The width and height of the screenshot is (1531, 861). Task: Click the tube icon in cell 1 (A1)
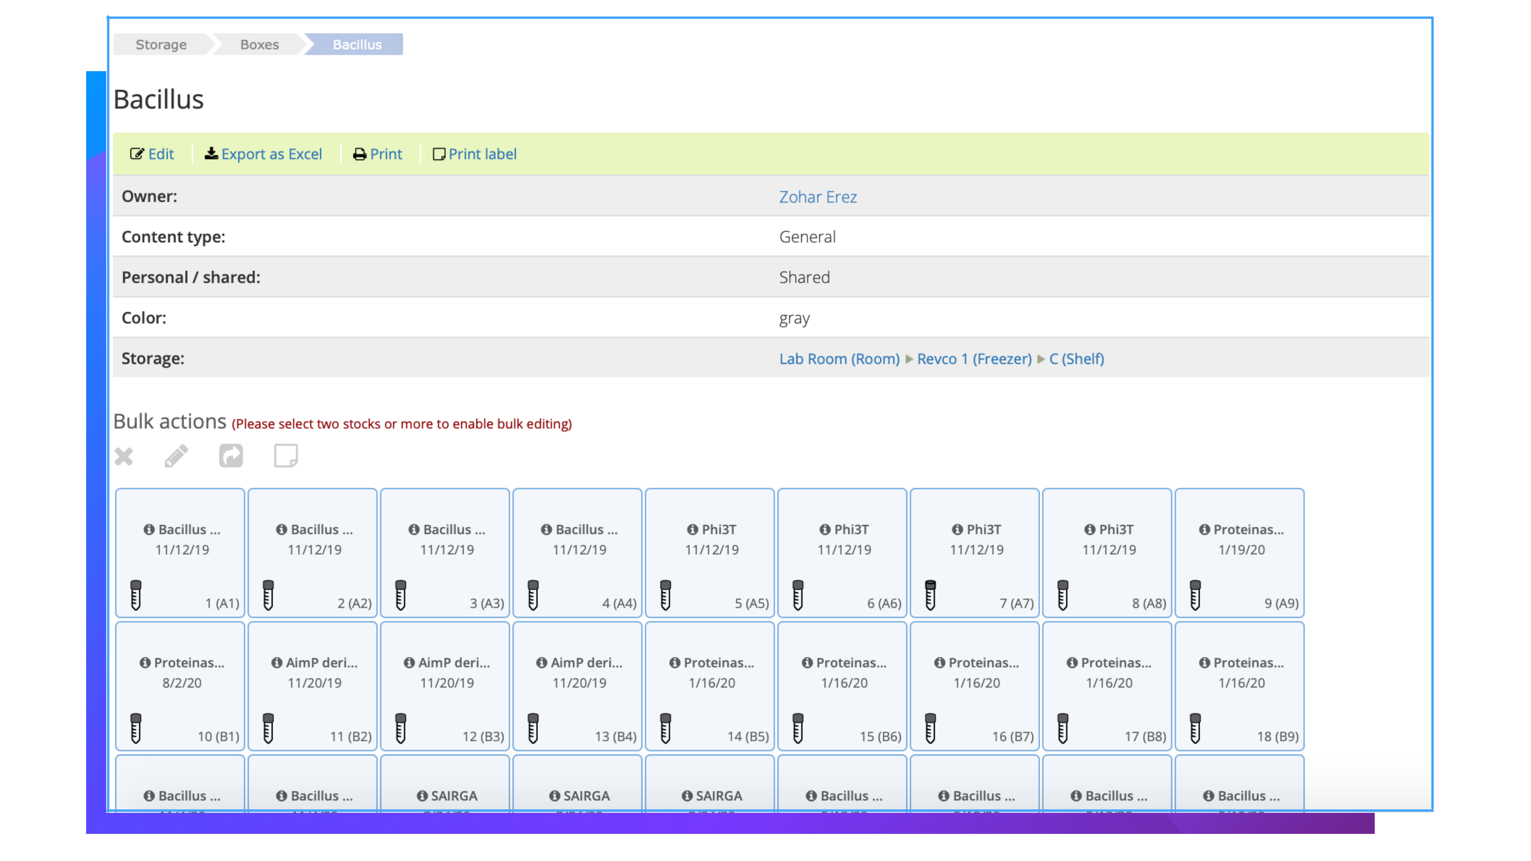coord(136,595)
